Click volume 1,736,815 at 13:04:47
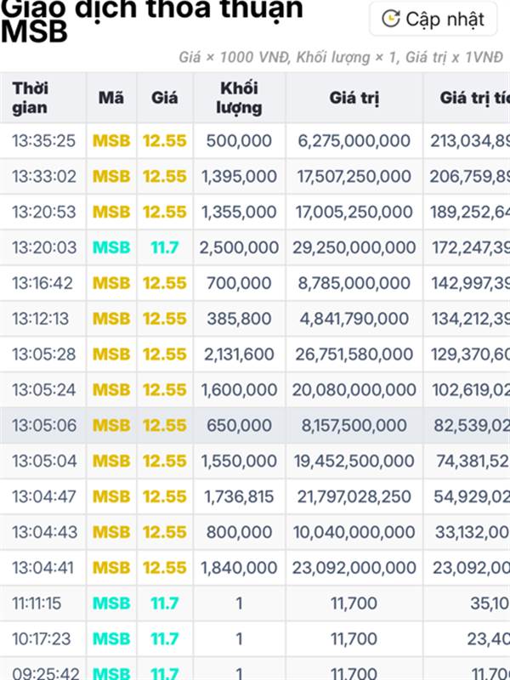 (x=239, y=496)
